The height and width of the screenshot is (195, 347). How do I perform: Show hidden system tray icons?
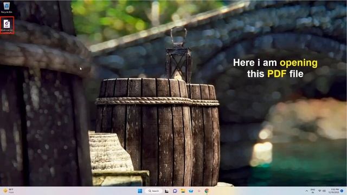[x=306, y=191]
